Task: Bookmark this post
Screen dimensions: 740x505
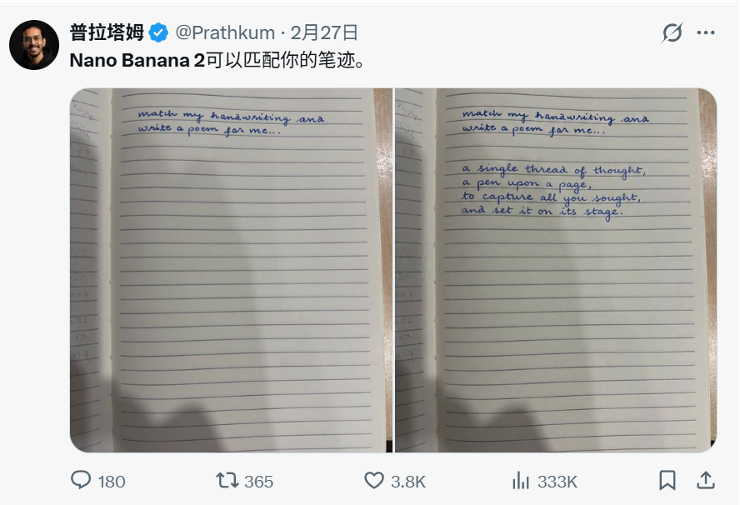Action: pos(667,480)
